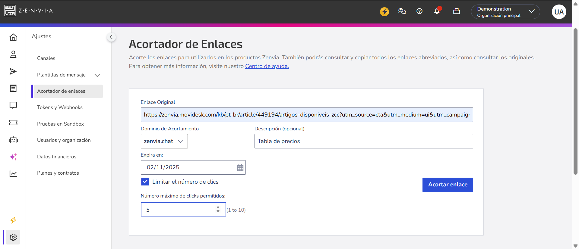Select Acortador de enlaces menu item
The width and height of the screenshot is (579, 249).
click(x=68, y=91)
